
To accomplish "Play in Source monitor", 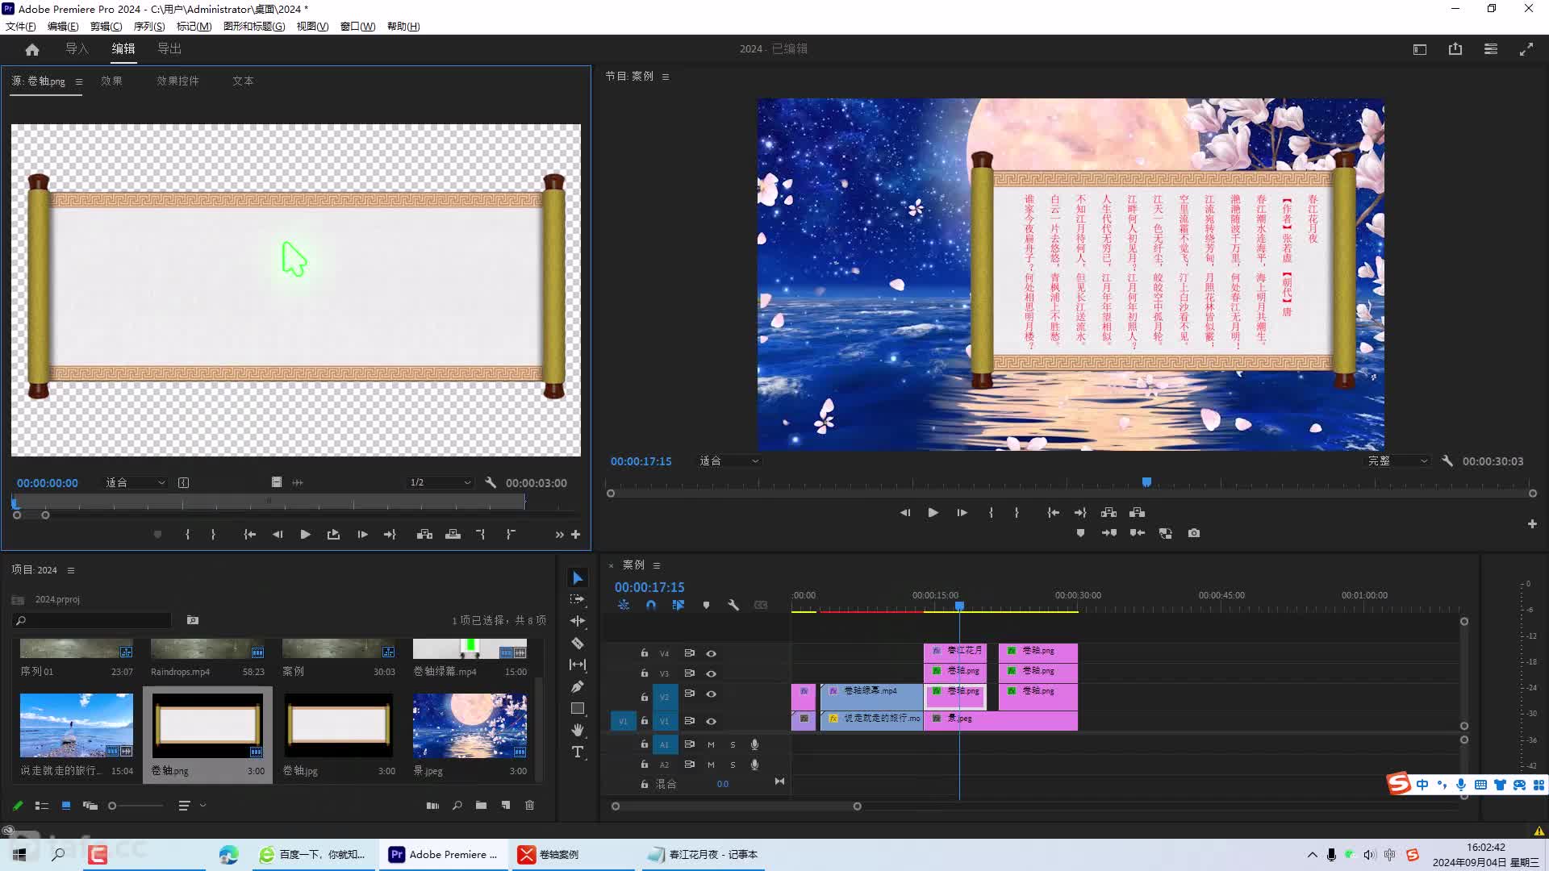I will 305,535.
